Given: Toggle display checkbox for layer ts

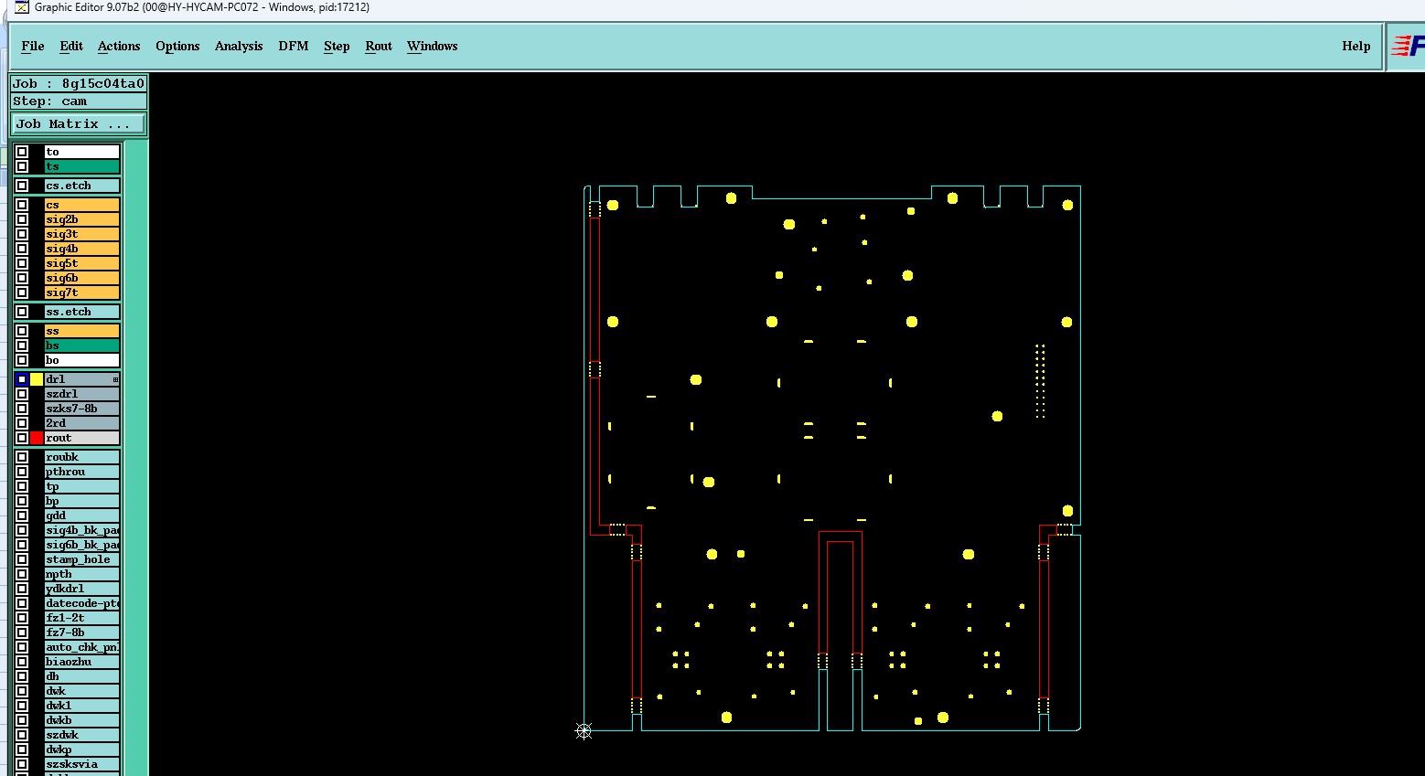Looking at the screenshot, I should tap(22, 166).
